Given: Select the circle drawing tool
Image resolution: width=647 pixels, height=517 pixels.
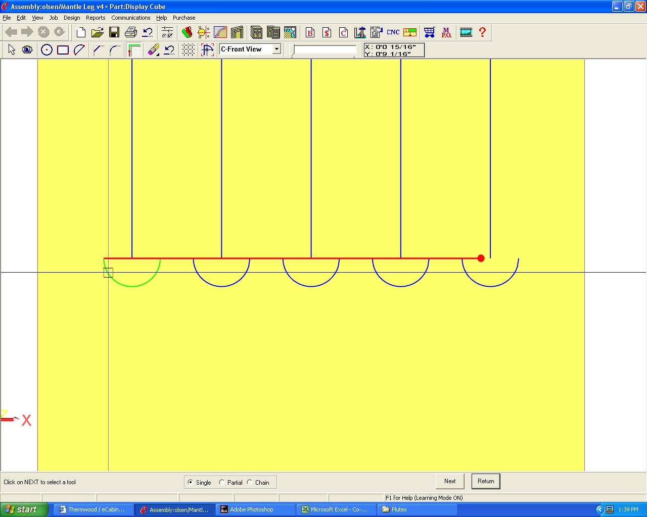Looking at the screenshot, I should point(47,49).
